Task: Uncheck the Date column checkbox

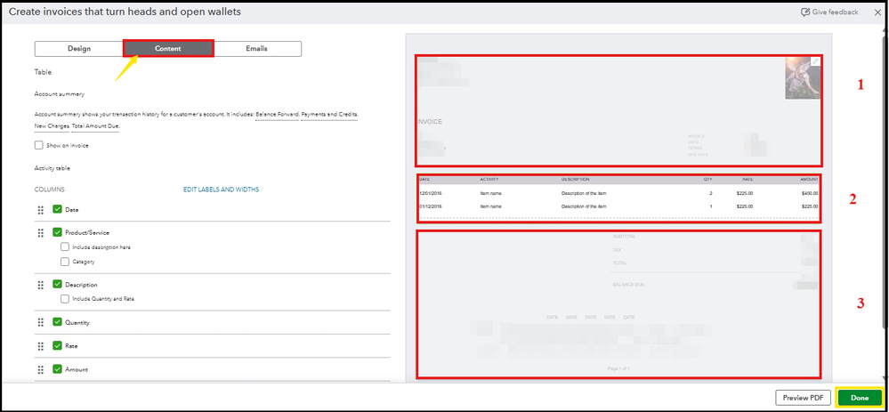Action: click(x=57, y=209)
